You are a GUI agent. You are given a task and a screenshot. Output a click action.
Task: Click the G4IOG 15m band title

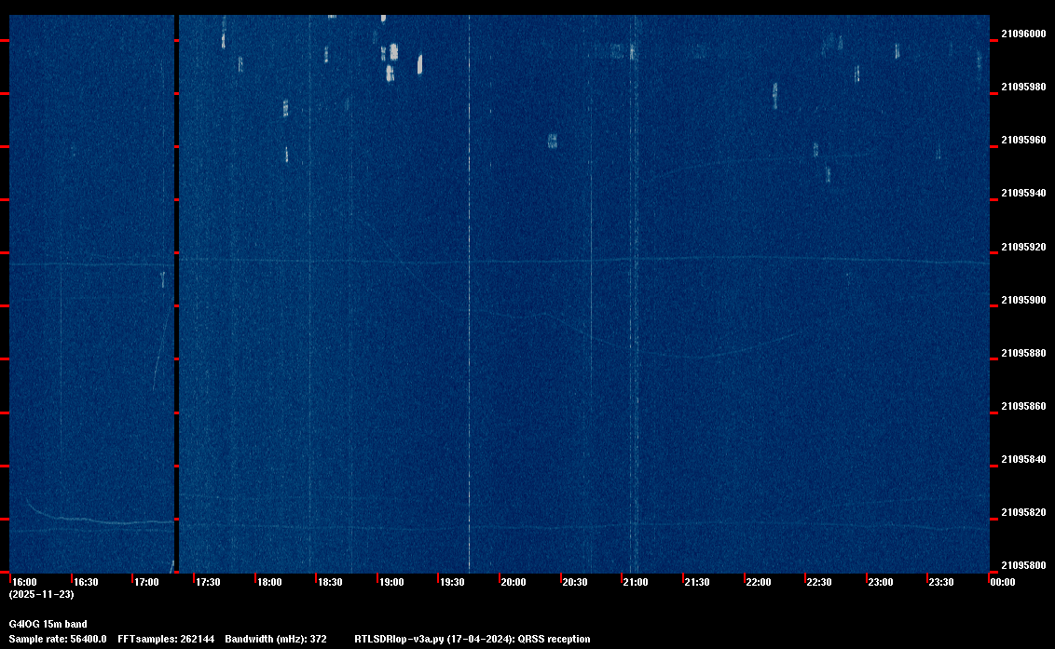[x=48, y=624]
